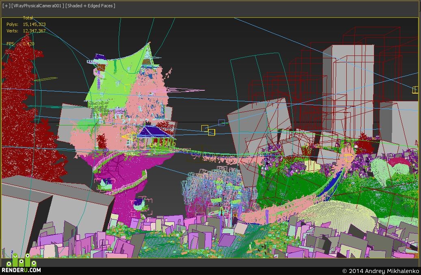This screenshot has width=421, height=275.
Task: Open the Shaded + Edged Faces shading menu
Action: coord(90,6)
